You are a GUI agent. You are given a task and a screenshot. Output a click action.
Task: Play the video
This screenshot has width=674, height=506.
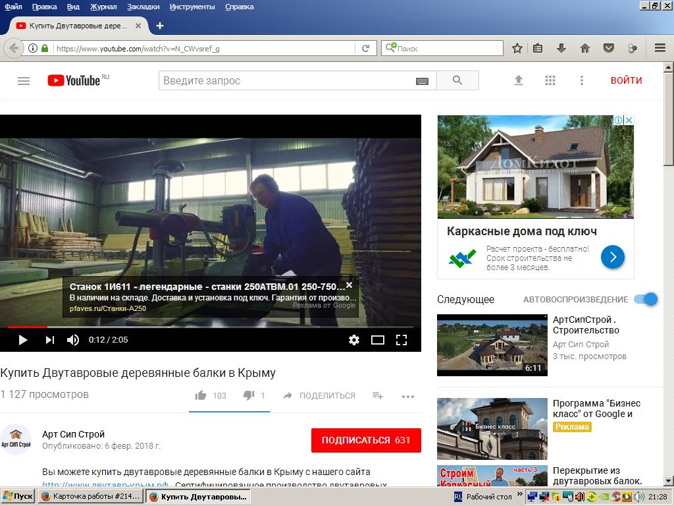23,340
